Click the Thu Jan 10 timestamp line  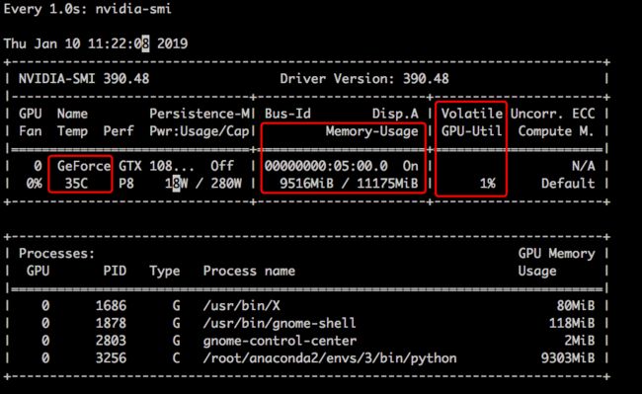coord(96,43)
